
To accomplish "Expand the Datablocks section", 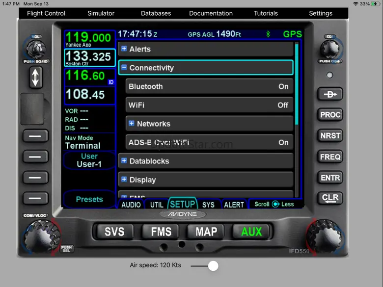I will pyautogui.click(x=206, y=161).
